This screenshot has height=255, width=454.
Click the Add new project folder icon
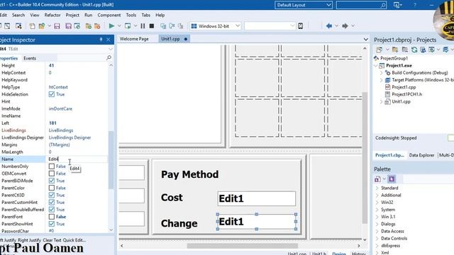pos(395,50)
